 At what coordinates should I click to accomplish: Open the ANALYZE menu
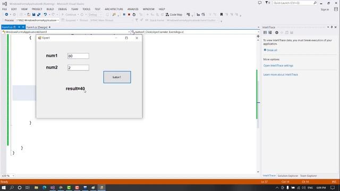point(133,9)
